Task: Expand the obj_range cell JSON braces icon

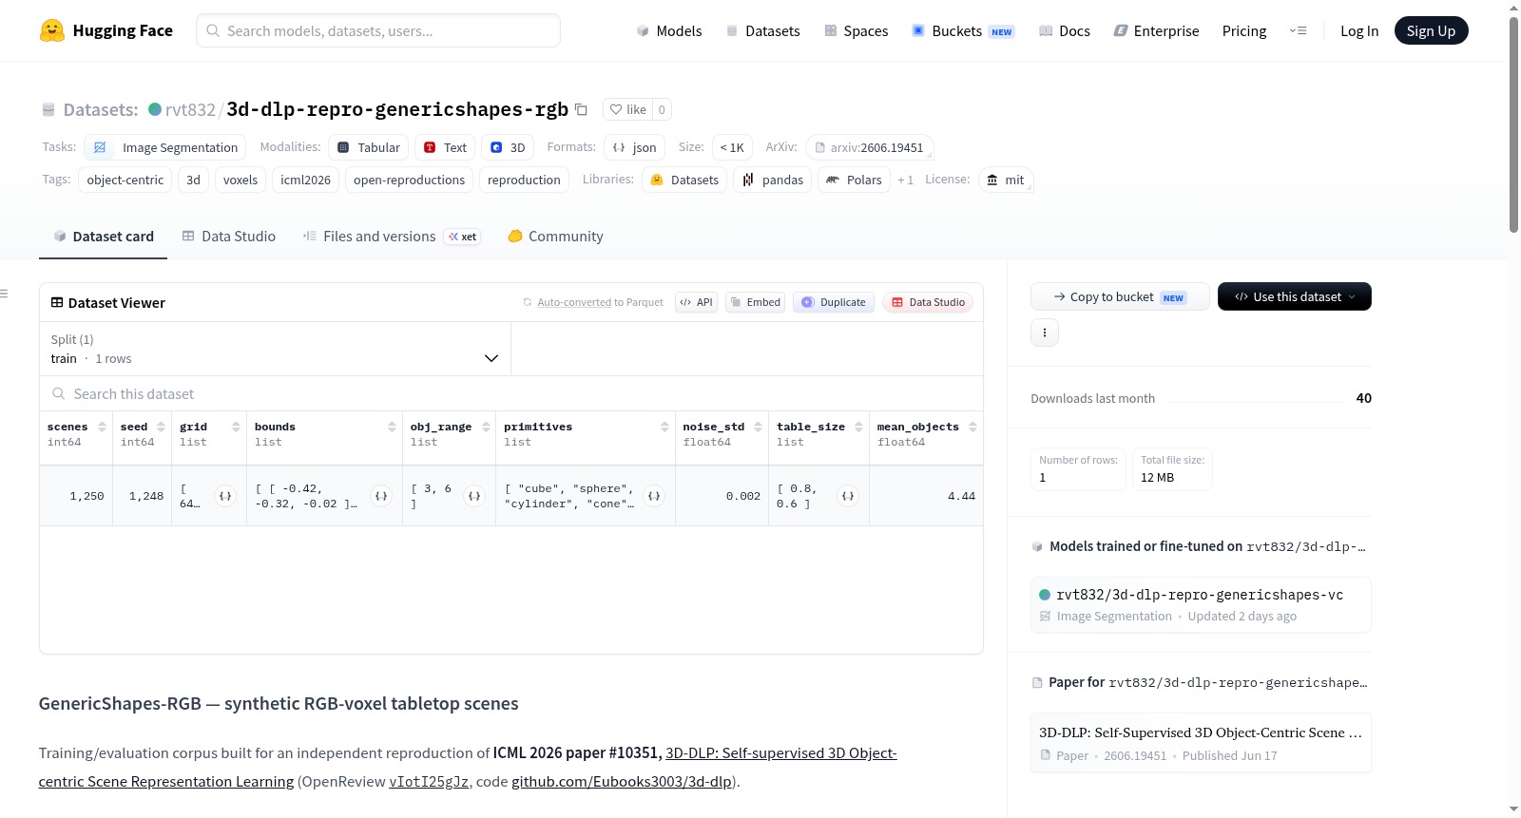Action: 474,496
